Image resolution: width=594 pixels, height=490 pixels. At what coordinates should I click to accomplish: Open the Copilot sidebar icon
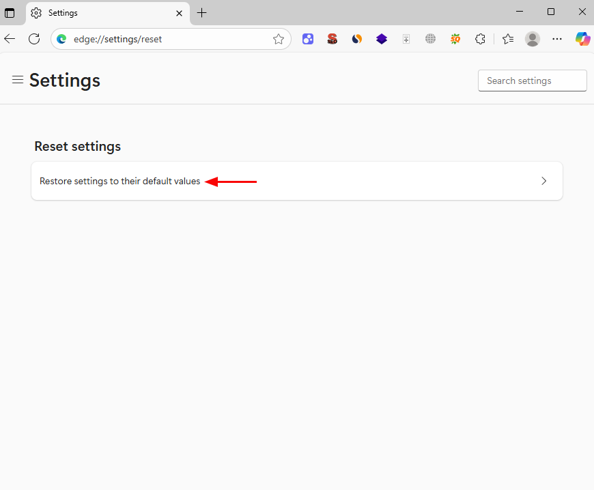(x=582, y=39)
